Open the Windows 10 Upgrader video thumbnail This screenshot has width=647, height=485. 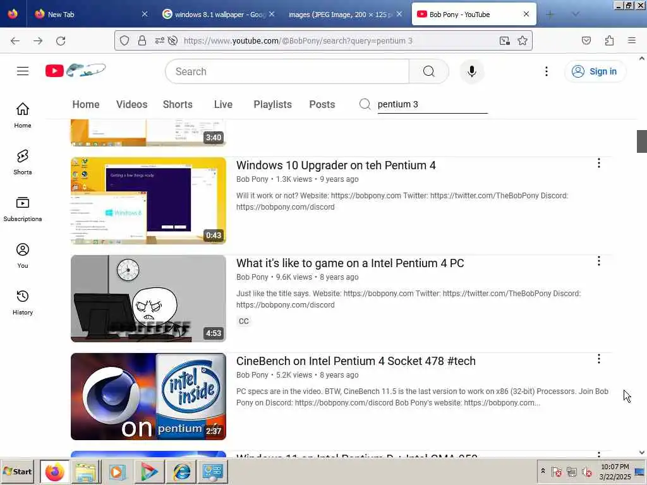(148, 200)
